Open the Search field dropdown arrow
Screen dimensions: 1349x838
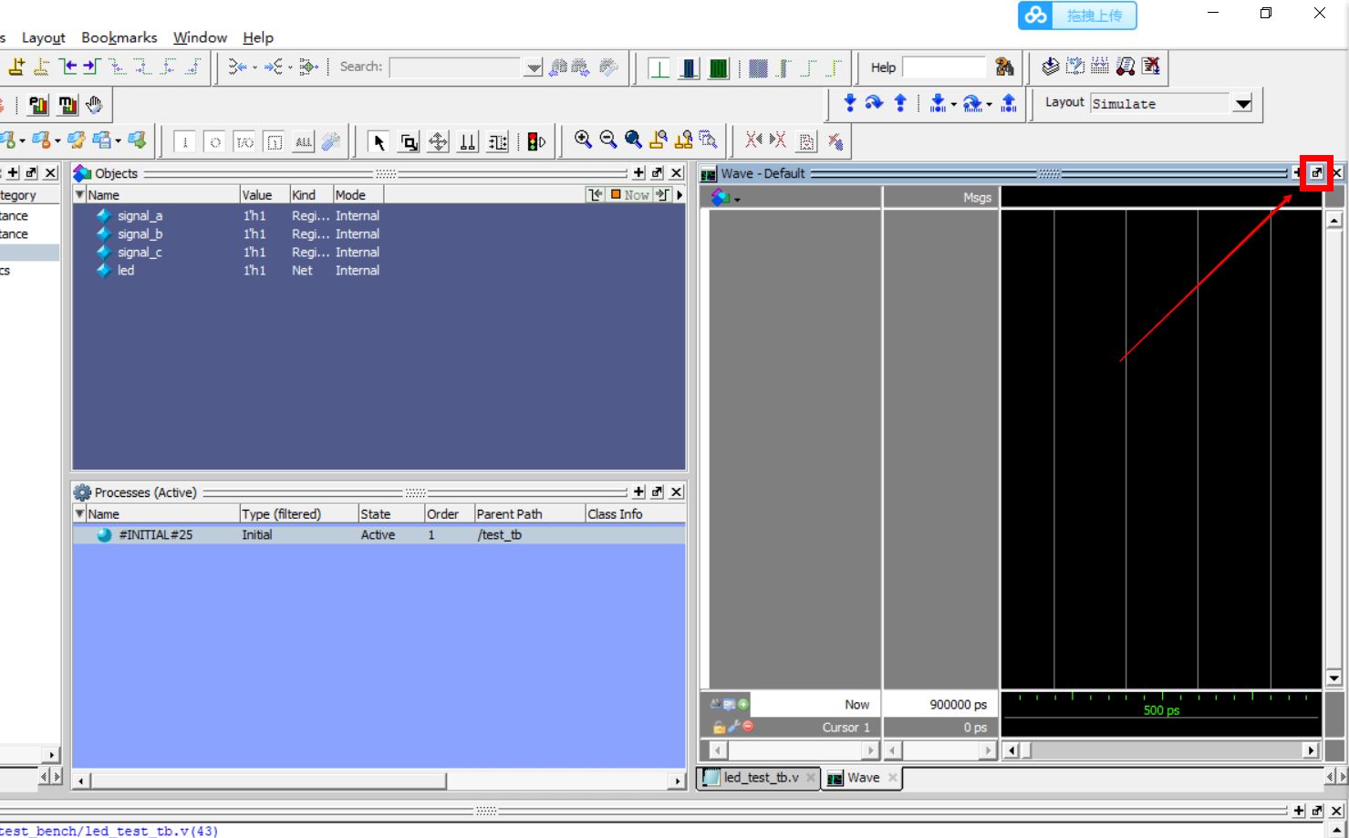pyautogui.click(x=532, y=66)
